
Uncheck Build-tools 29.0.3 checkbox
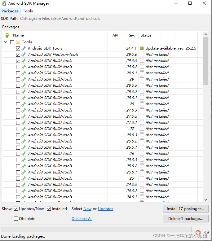[x=18, y=61]
